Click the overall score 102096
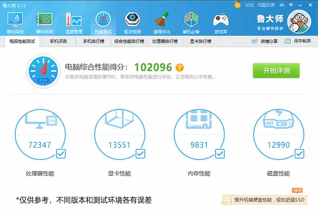Screen dimensions: 318x216 [153, 67]
